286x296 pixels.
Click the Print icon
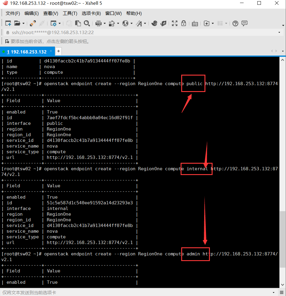98,23
